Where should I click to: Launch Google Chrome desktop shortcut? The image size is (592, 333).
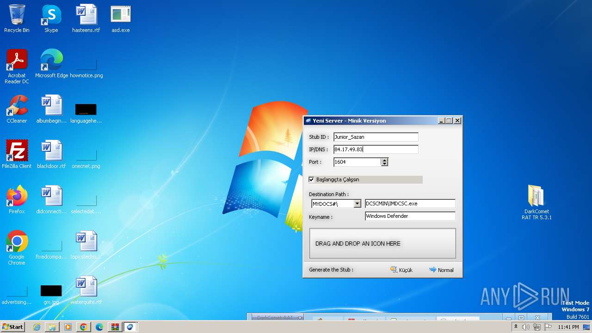pos(17,248)
